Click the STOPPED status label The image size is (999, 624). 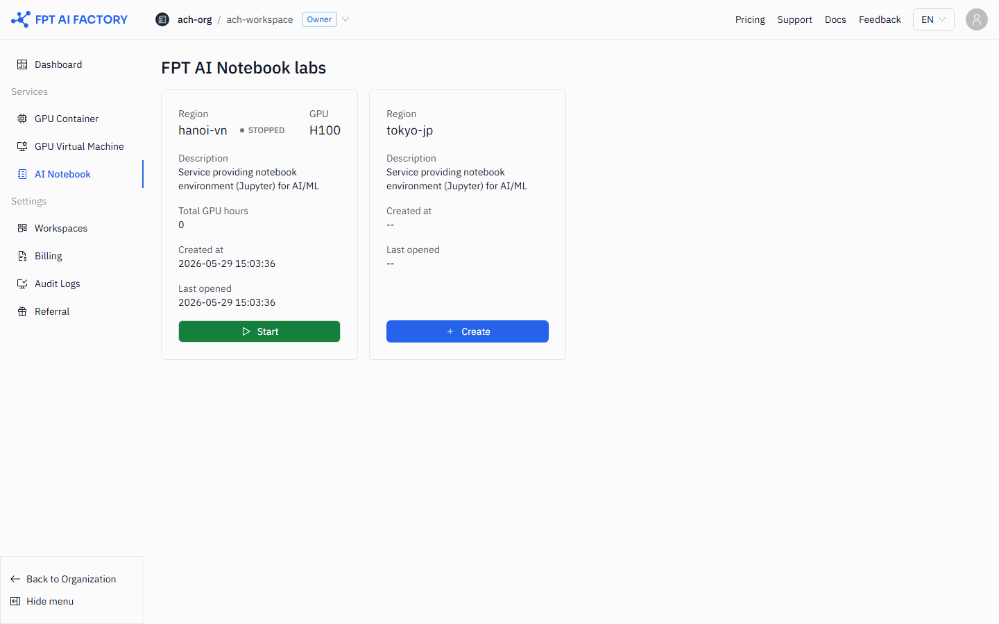coord(262,130)
